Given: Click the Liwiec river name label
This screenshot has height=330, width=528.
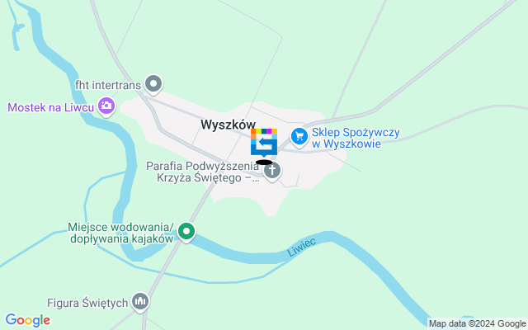Looking at the screenshot, I should click(x=302, y=247).
